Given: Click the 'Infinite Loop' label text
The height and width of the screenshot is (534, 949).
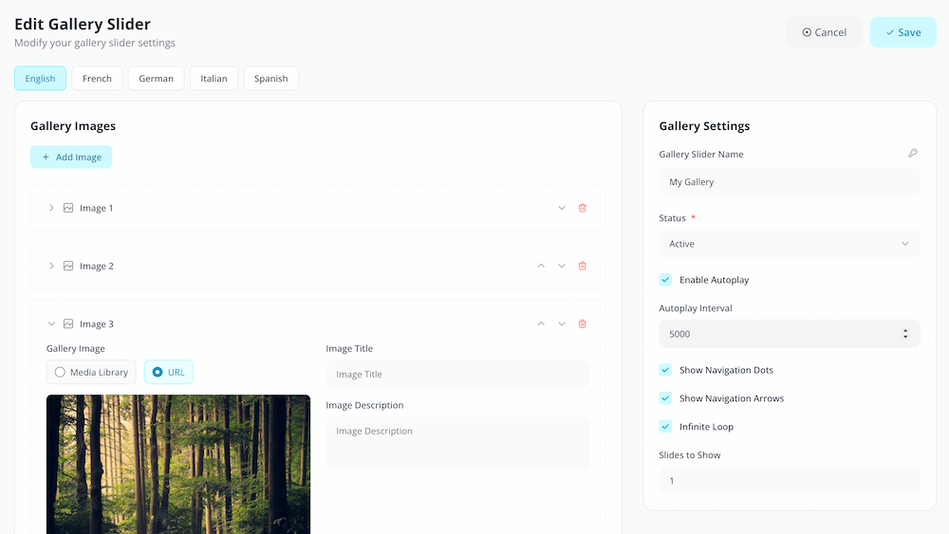Looking at the screenshot, I should 706,427.
